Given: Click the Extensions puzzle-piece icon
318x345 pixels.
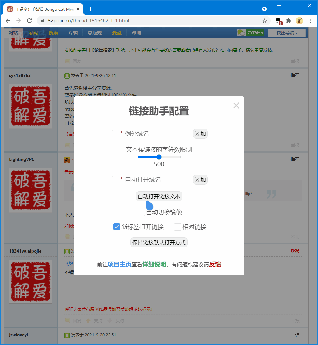Looking at the screenshot, I should [289, 21].
